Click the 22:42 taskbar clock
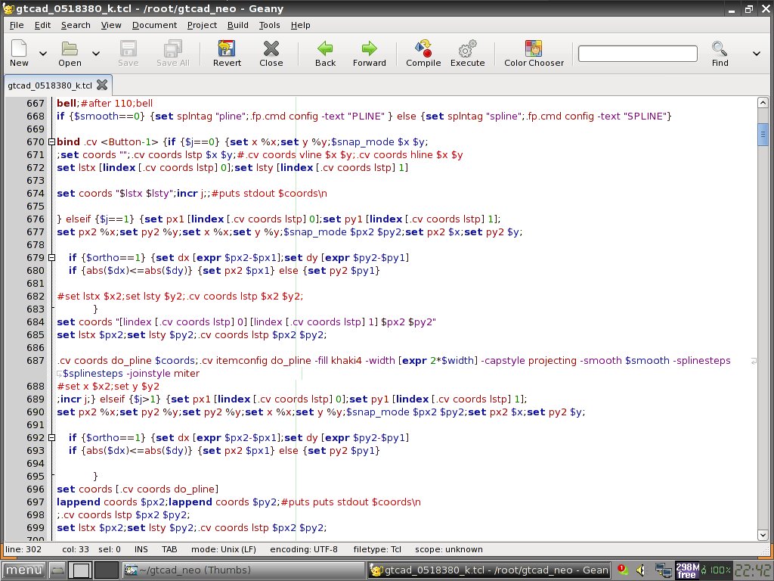Viewport: 774px width, 581px height. click(x=752, y=570)
